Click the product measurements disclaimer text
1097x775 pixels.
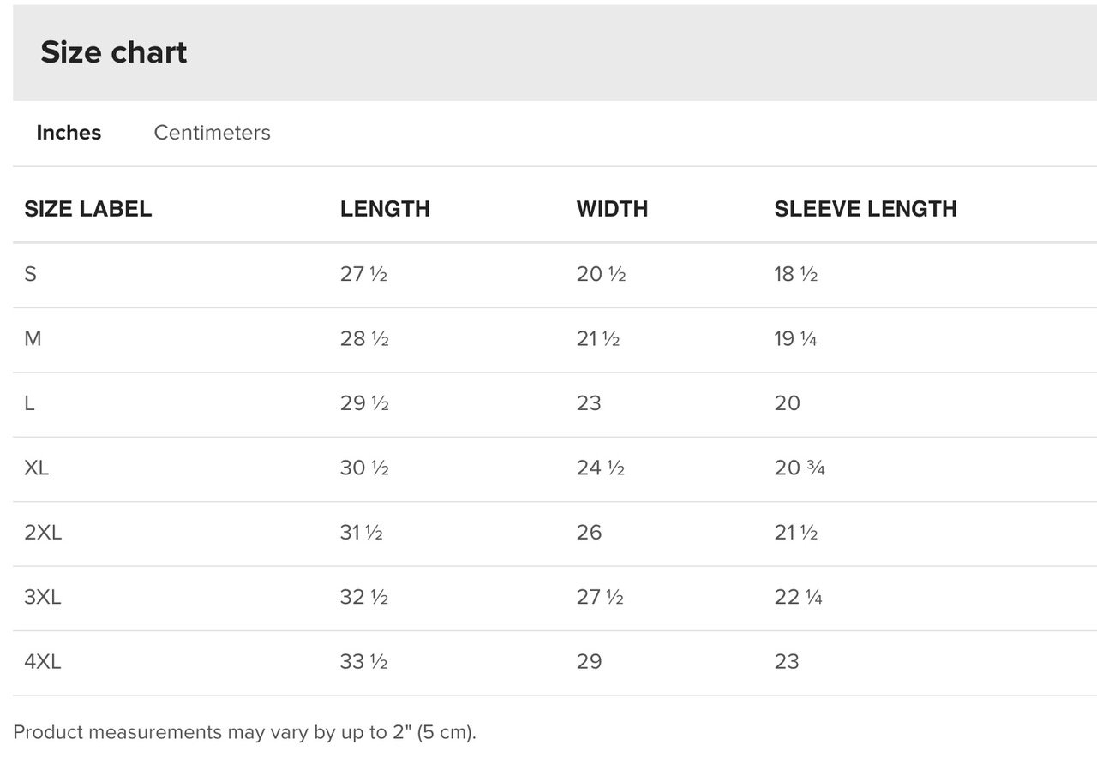[244, 732]
